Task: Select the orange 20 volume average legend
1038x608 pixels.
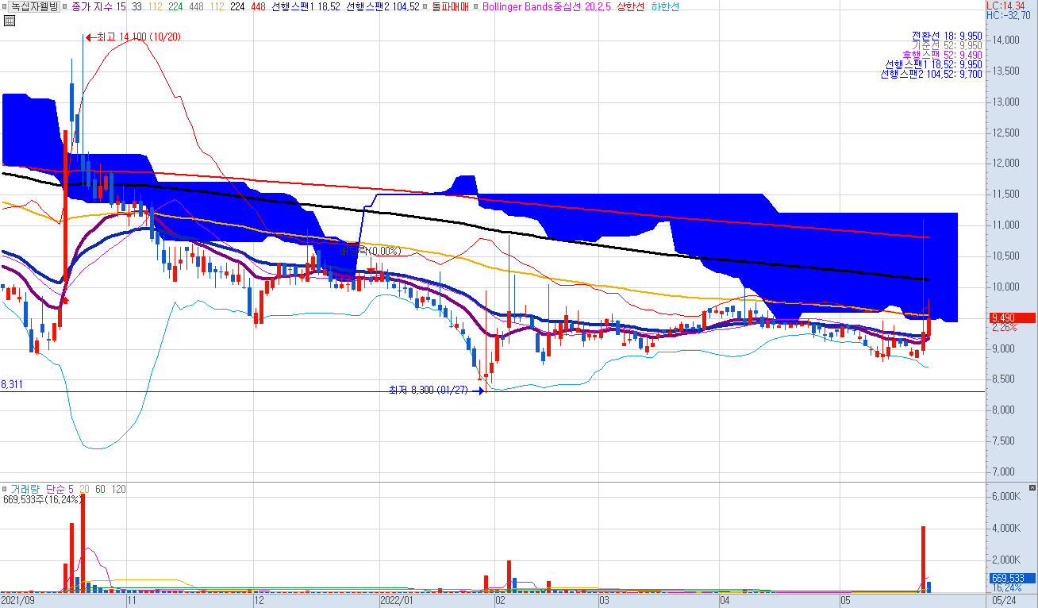Action: [x=85, y=489]
